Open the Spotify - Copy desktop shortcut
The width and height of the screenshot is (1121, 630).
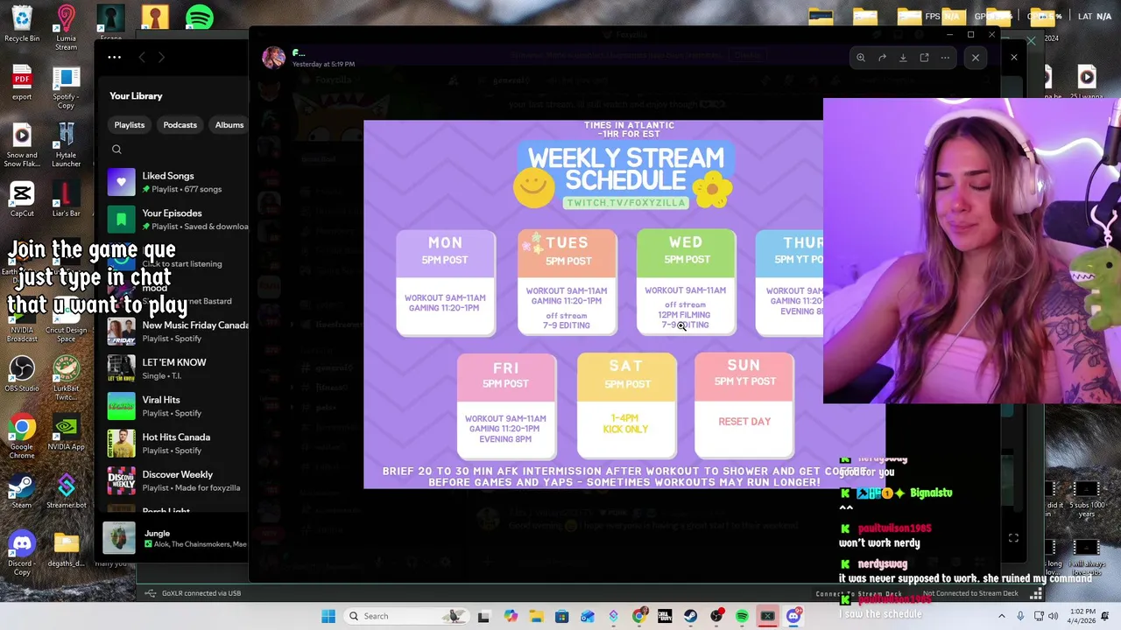[x=66, y=87]
